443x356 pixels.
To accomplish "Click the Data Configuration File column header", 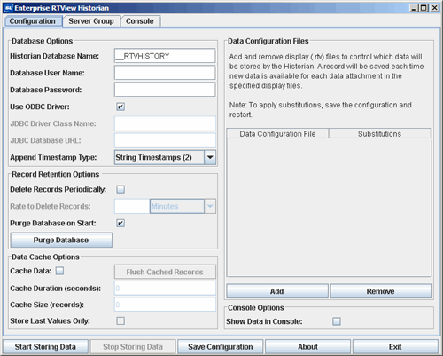I will point(277,134).
